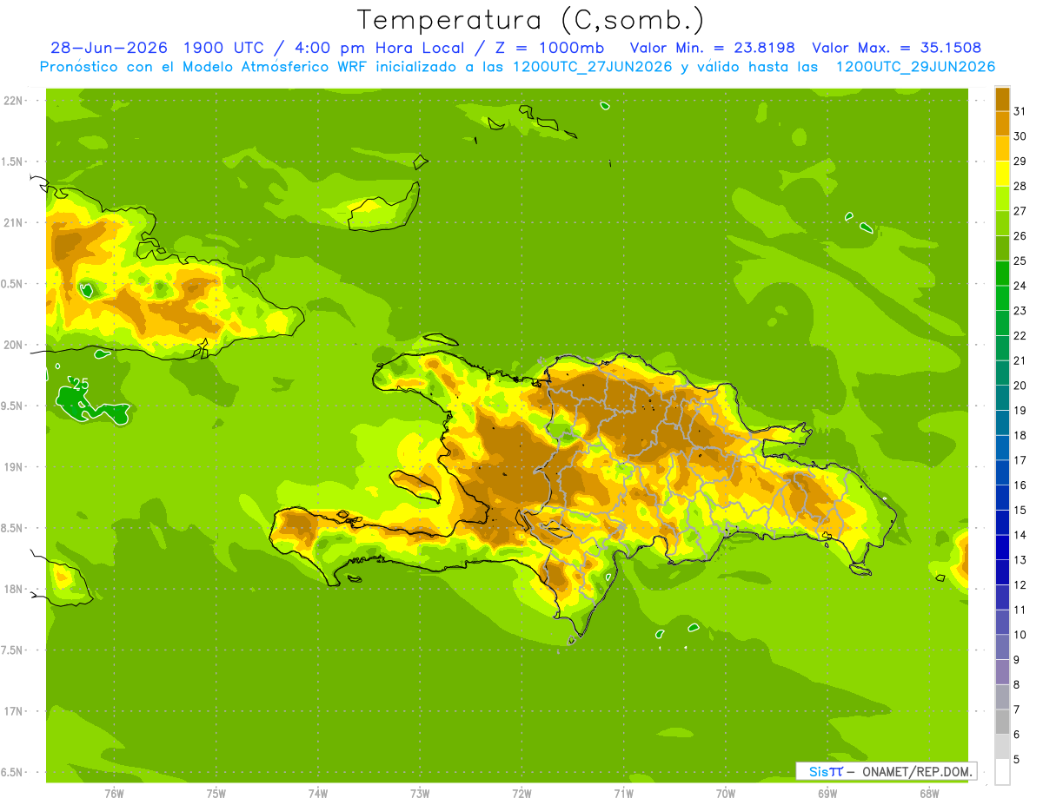Click the "25" contour label on the map

click(81, 384)
